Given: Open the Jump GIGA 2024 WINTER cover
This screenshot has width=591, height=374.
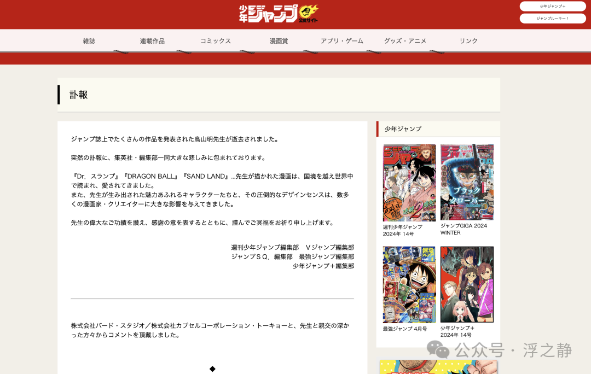Looking at the screenshot, I should (x=467, y=182).
